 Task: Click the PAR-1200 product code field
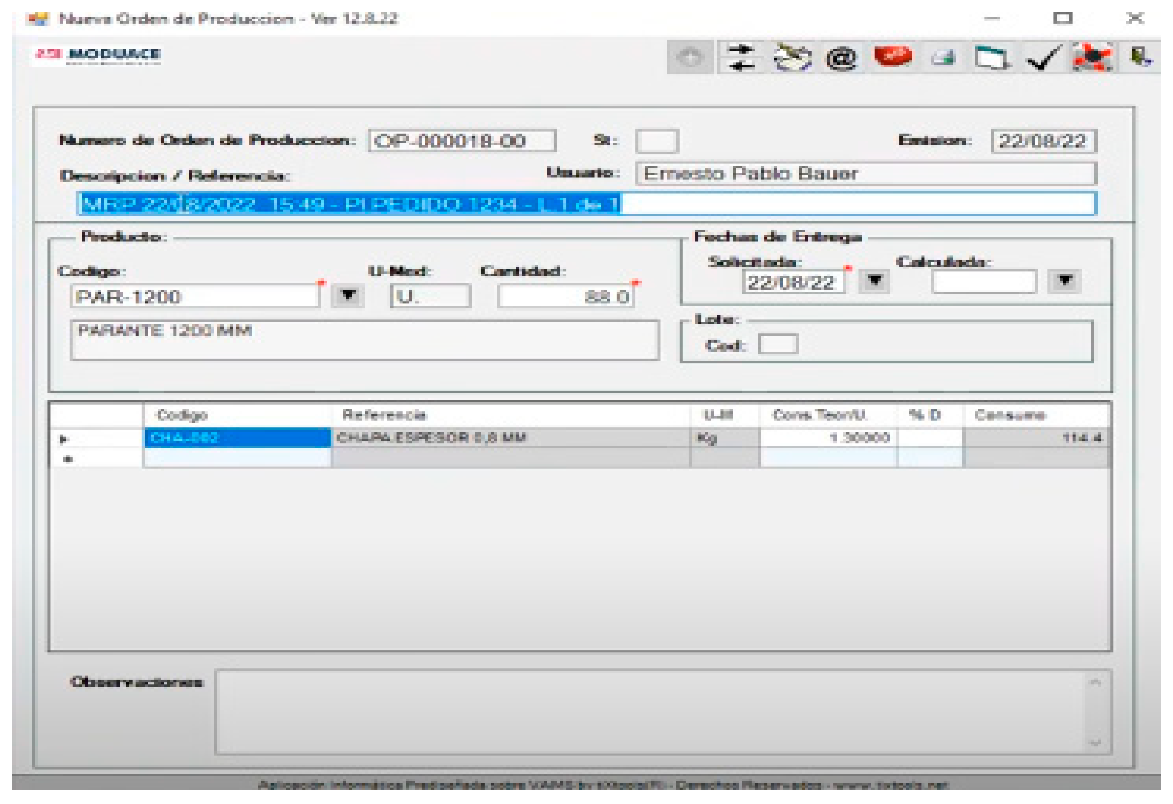(195, 296)
